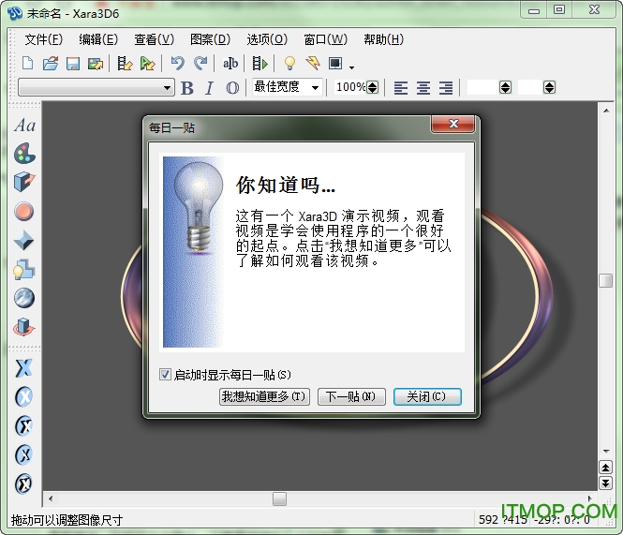The width and height of the screenshot is (623, 535).
Task: Align text right
Action: coord(446,88)
